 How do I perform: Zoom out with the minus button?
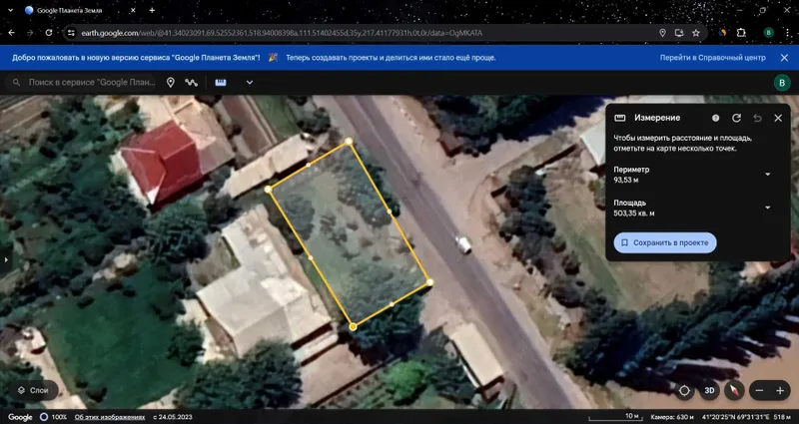point(759,390)
